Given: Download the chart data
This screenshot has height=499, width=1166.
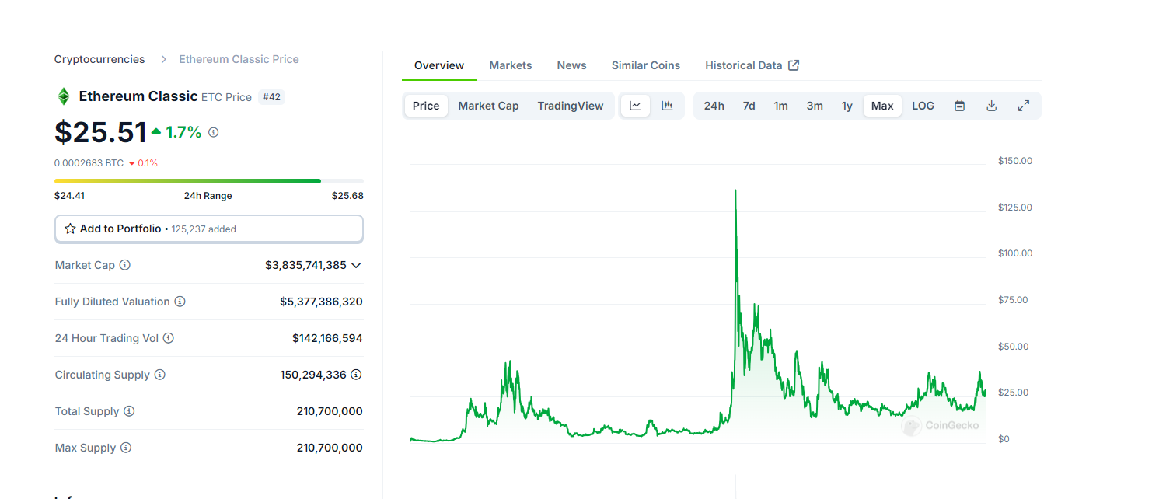Looking at the screenshot, I should 991,106.
